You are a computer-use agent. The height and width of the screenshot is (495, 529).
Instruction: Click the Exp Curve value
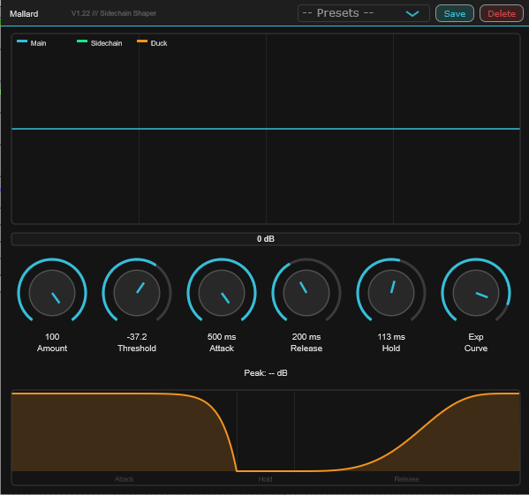[476, 337]
